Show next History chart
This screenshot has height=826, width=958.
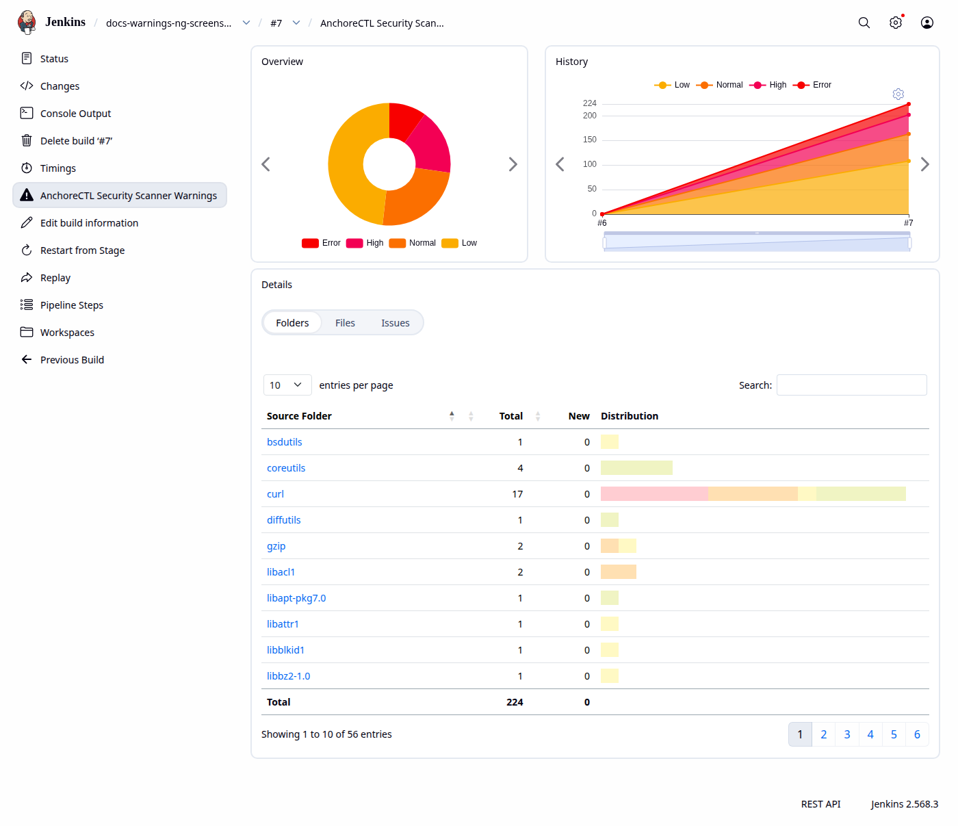click(925, 164)
